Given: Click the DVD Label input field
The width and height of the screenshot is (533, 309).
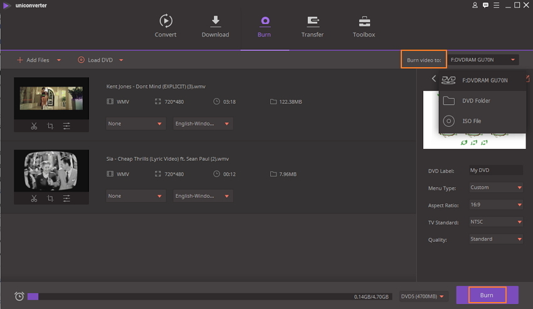Looking at the screenshot, I should (495, 170).
